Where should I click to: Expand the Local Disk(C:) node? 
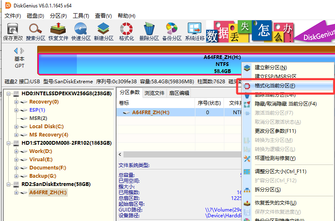coord(16,127)
